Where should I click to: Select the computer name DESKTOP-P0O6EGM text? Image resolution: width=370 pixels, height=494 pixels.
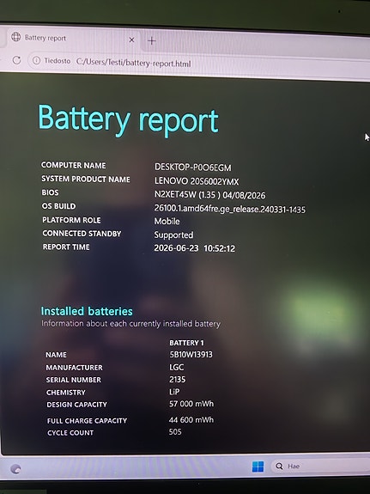pyautogui.click(x=192, y=167)
